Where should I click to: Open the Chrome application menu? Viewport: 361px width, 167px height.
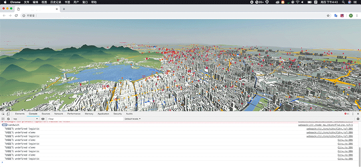tap(15, 2)
